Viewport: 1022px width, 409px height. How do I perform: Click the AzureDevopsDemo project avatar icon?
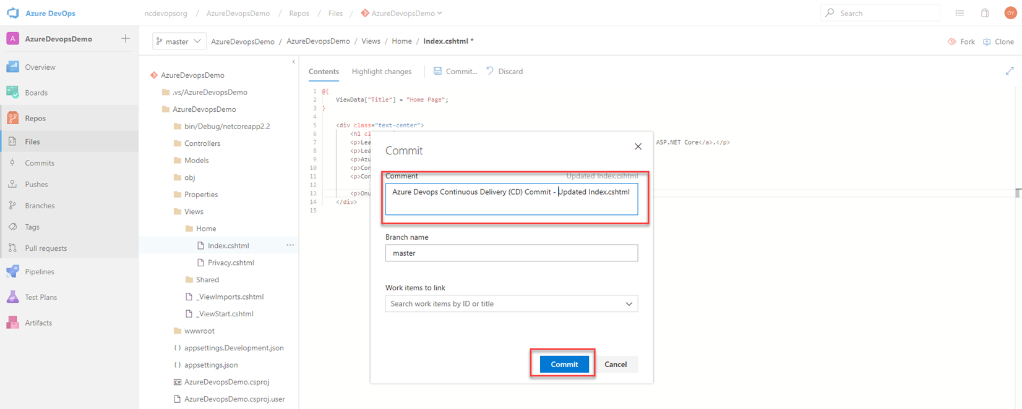point(12,38)
